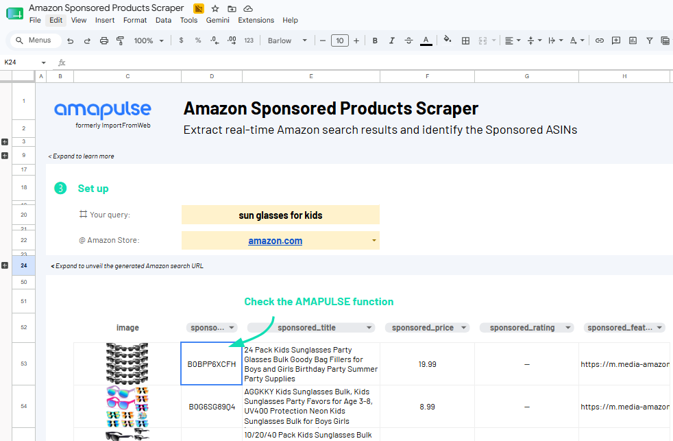
Task: Open the fill color bucket
Action: [448, 40]
